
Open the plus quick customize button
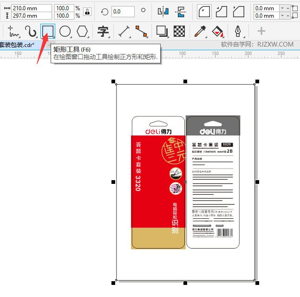[261, 31]
